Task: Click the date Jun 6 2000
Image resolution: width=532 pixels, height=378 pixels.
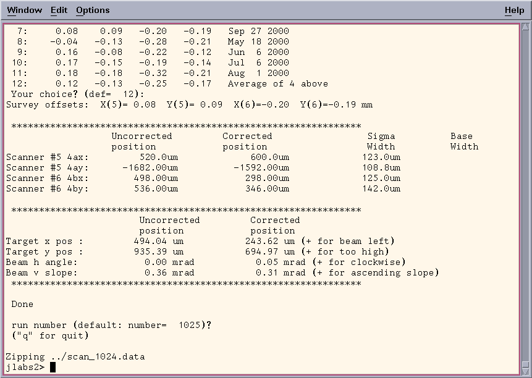Action: 258,52
